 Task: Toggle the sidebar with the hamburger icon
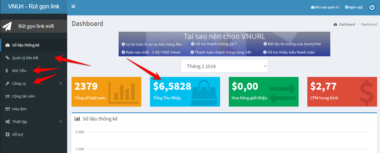click(x=73, y=6)
